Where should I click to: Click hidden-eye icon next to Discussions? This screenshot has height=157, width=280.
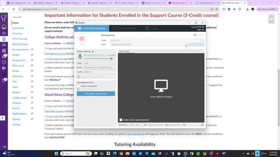tap(32, 65)
